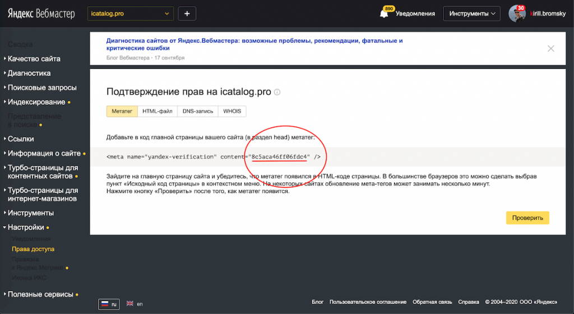Viewport: 574px width, 314px height.
Task: Click the Yandex Webmaster logo
Action: click(41, 14)
